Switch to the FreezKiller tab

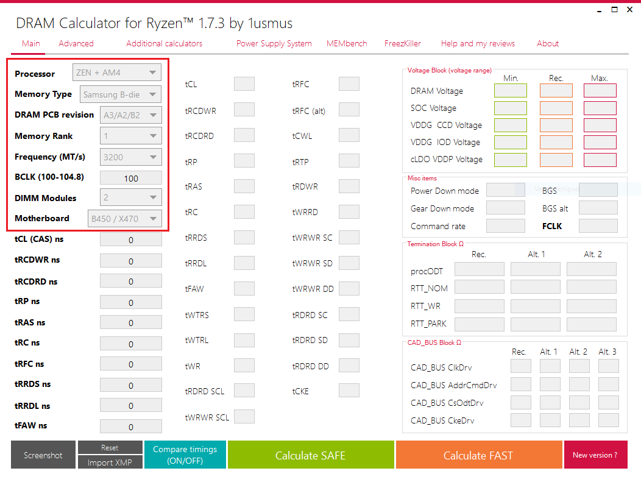click(403, 44)
